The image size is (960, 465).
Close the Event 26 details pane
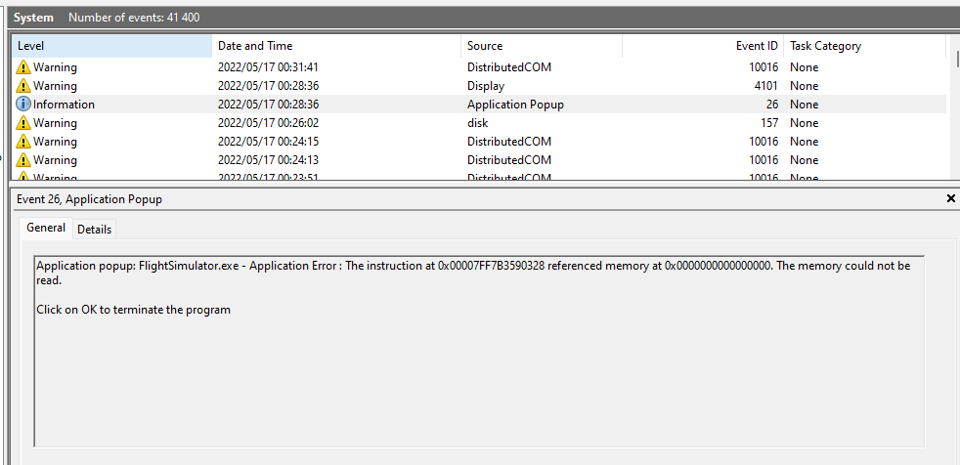coord(951,198)
